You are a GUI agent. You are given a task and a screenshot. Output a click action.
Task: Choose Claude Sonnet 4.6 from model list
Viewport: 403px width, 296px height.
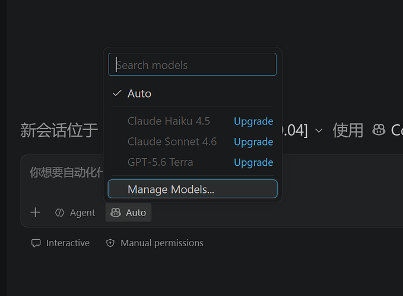(x=172, y=141)
